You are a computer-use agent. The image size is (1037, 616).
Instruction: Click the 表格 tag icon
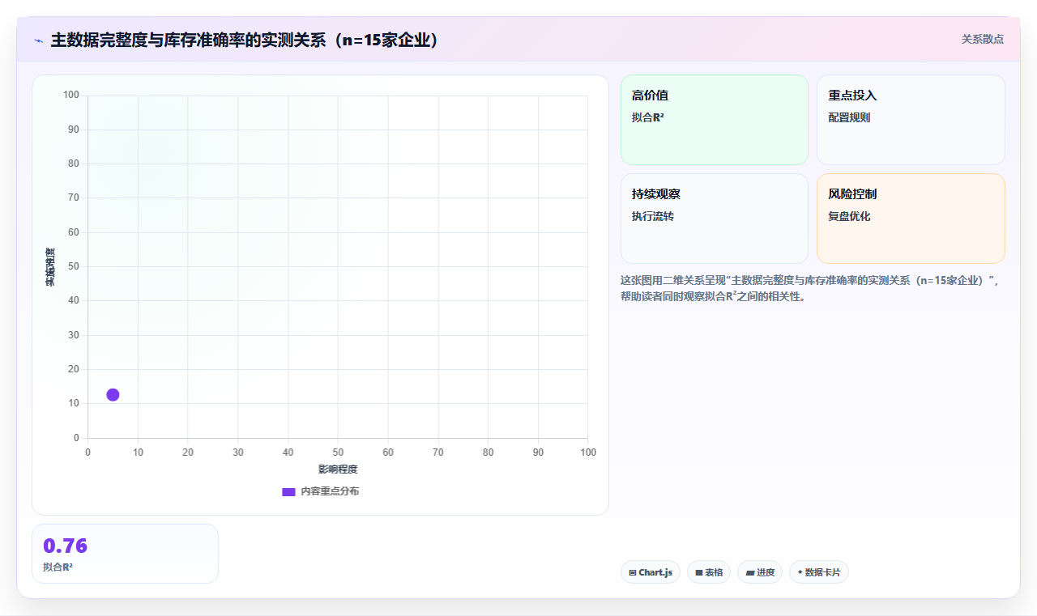click(x=699, y=573)
